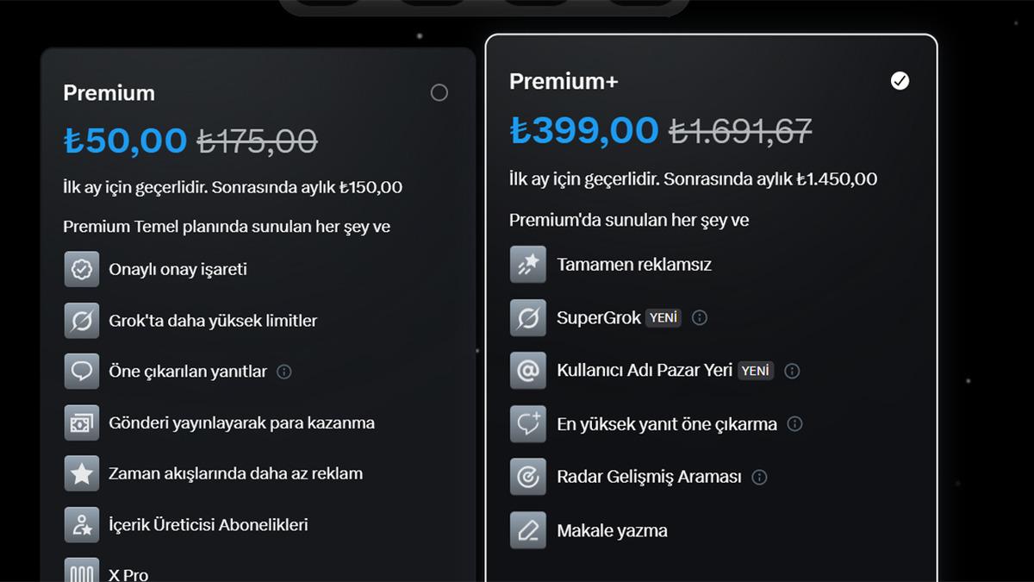This screenshot has height=582, width=1034.
Task: Click the Kullanıcı Adı Pazar Yeri @ icon
Action: [527, 371]
